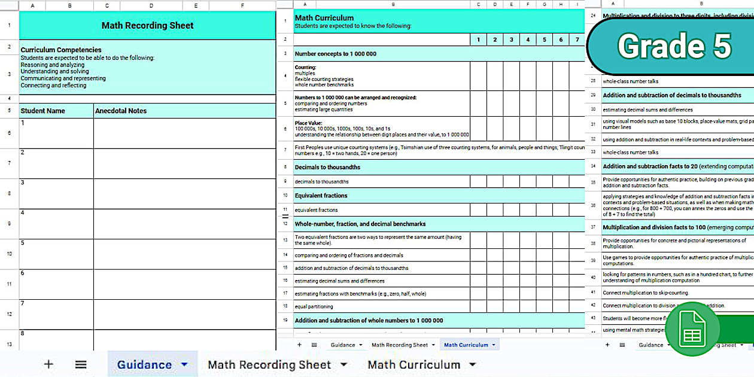The width and height of the screenshot is (754, 377).
Task: Click the Decimals to thousandths heading cell
Action: 359,167
